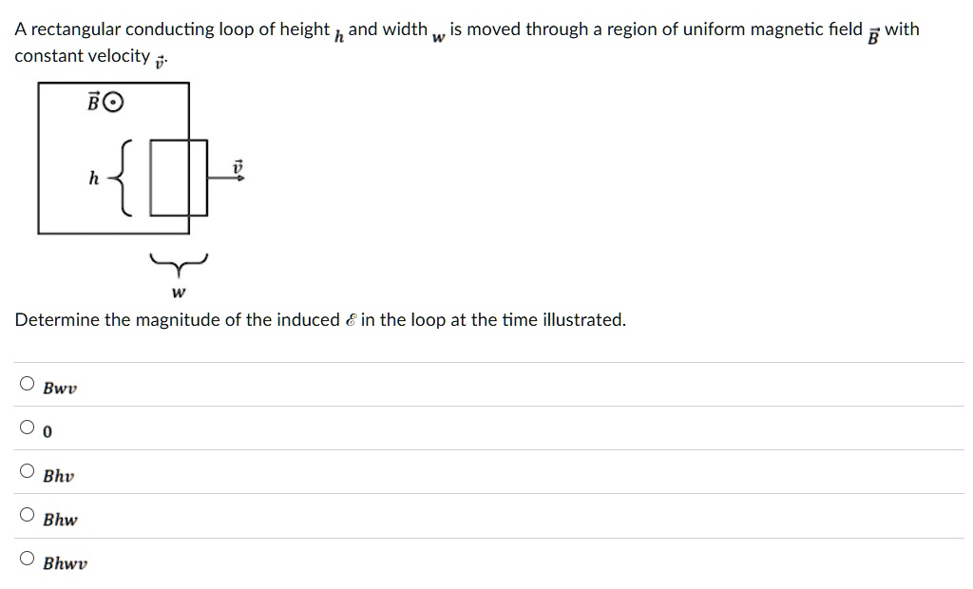Click the Bhv answer label text
The width and height of the screenshot is (973, 589).
pyautogui.click(x=58, y=475)
